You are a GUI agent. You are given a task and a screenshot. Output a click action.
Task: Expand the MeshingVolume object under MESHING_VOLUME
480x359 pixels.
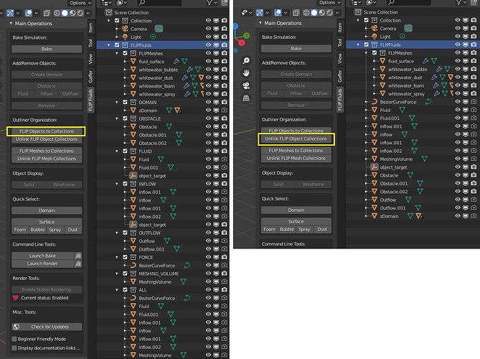pyautogui.click(x=125, y=281)
